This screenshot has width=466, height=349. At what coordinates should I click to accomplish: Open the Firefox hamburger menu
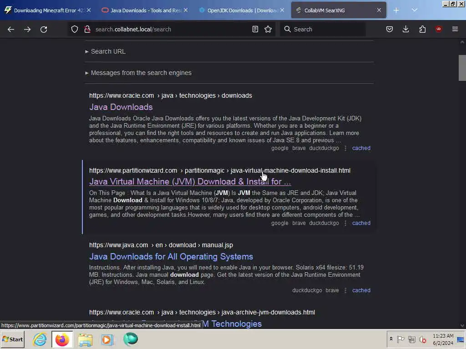point(455,29)
